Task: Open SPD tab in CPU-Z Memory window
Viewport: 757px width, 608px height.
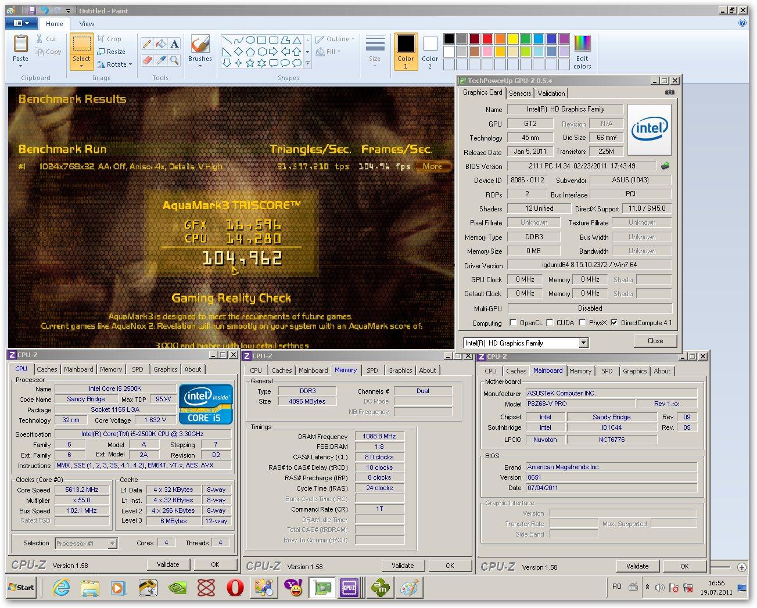Action: pyautogui.click(x=372, y=370)
